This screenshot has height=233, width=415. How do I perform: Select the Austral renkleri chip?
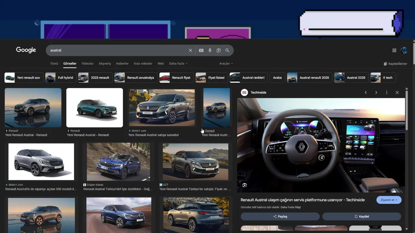(x=249, y=78)
